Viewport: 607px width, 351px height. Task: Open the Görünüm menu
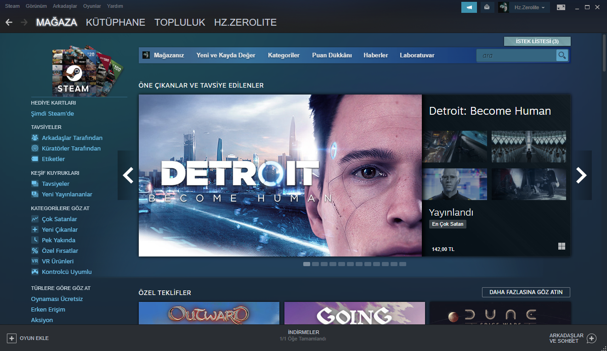point(36,6)
